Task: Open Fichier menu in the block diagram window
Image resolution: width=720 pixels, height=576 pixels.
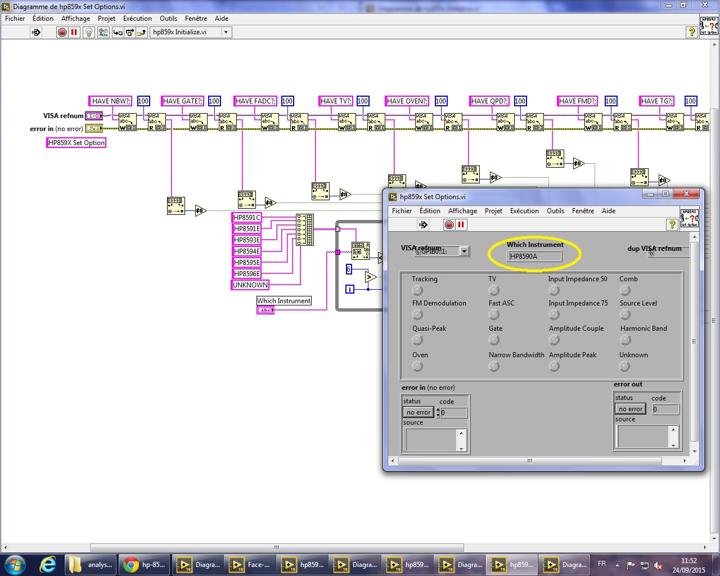Action: (15, 19)
